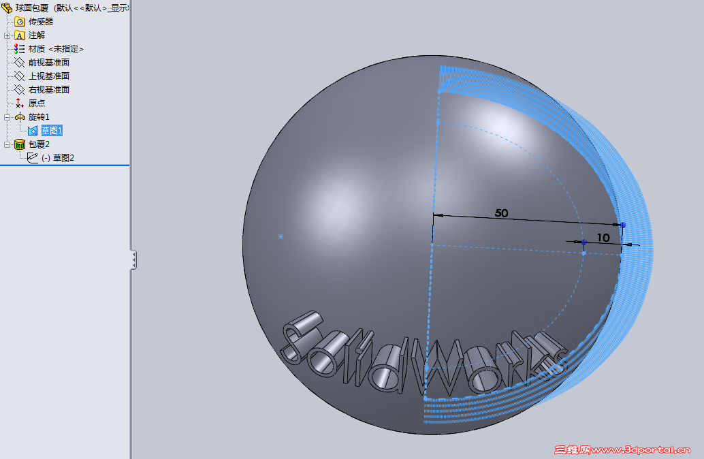Select highlighted 草图1 label

coord(52,131)
